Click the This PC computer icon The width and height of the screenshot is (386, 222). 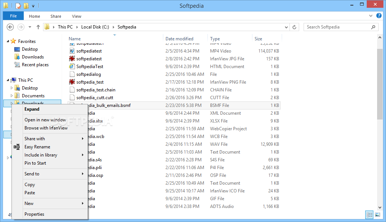(13, 80)
